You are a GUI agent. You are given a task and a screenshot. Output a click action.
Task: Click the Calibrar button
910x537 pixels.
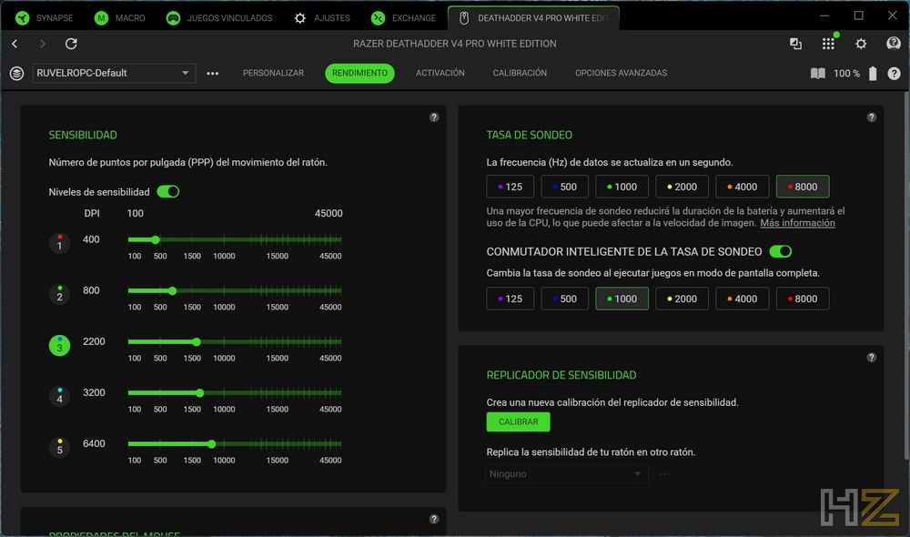(519, 421)
